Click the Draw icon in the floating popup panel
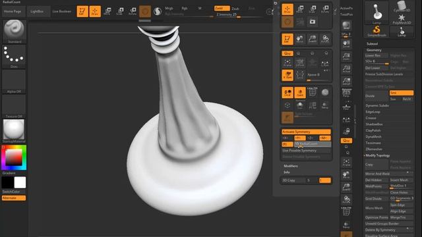The image size is (422, 237). click(287, 9)
